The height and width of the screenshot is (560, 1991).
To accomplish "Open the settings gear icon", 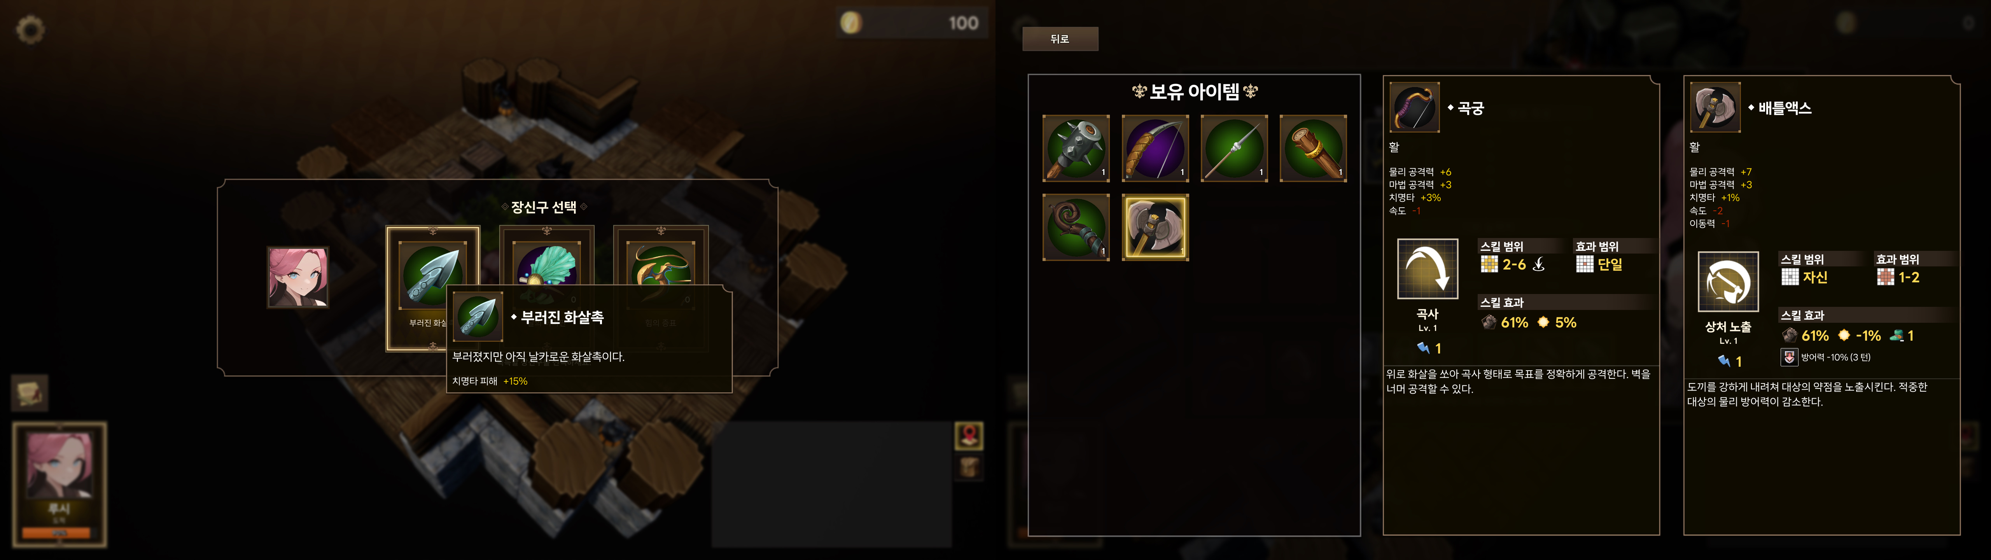I will pyautogui.click(x=30, y=30).
